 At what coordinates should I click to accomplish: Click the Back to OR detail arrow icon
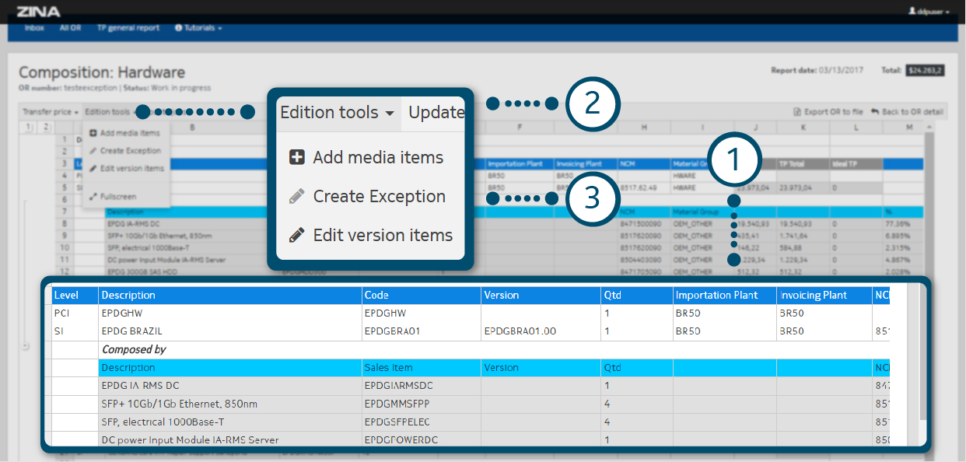pos(875,112)
